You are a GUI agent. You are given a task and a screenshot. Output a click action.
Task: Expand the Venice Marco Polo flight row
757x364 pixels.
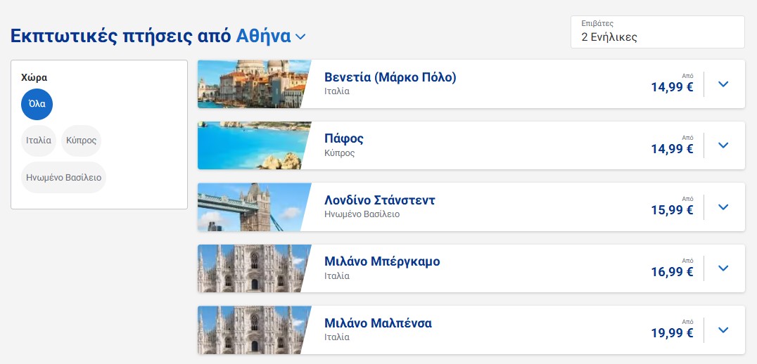pos(723,84)
